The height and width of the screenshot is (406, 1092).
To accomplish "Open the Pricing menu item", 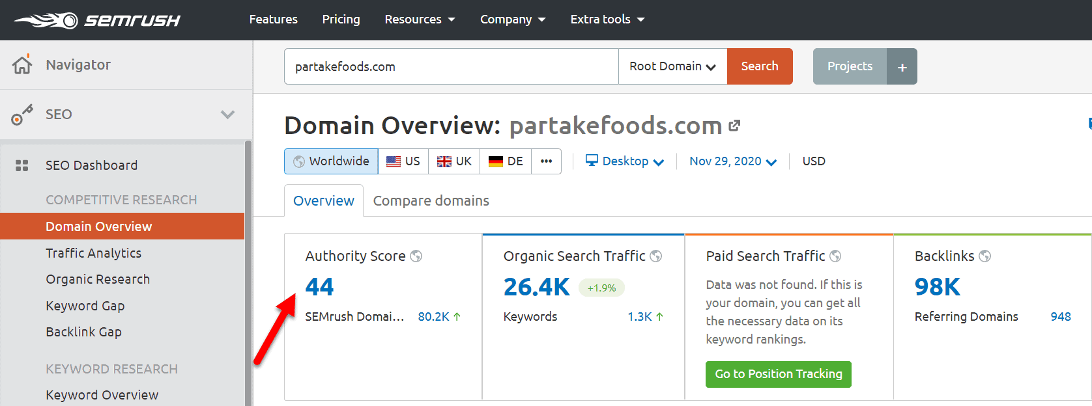I will pyautogui.click(x=341, y=20).
